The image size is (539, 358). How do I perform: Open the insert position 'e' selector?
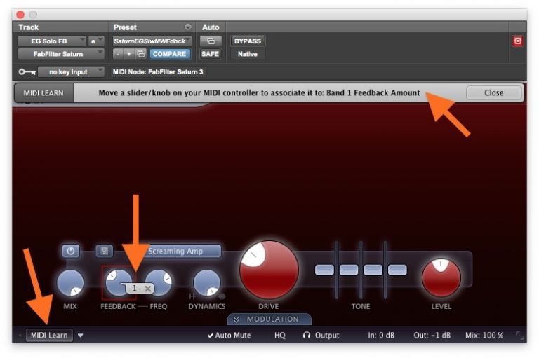point(96,41)
